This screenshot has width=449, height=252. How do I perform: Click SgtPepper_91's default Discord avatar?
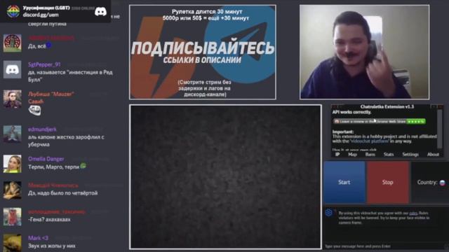pyautogui.click(x=13, y=69)
